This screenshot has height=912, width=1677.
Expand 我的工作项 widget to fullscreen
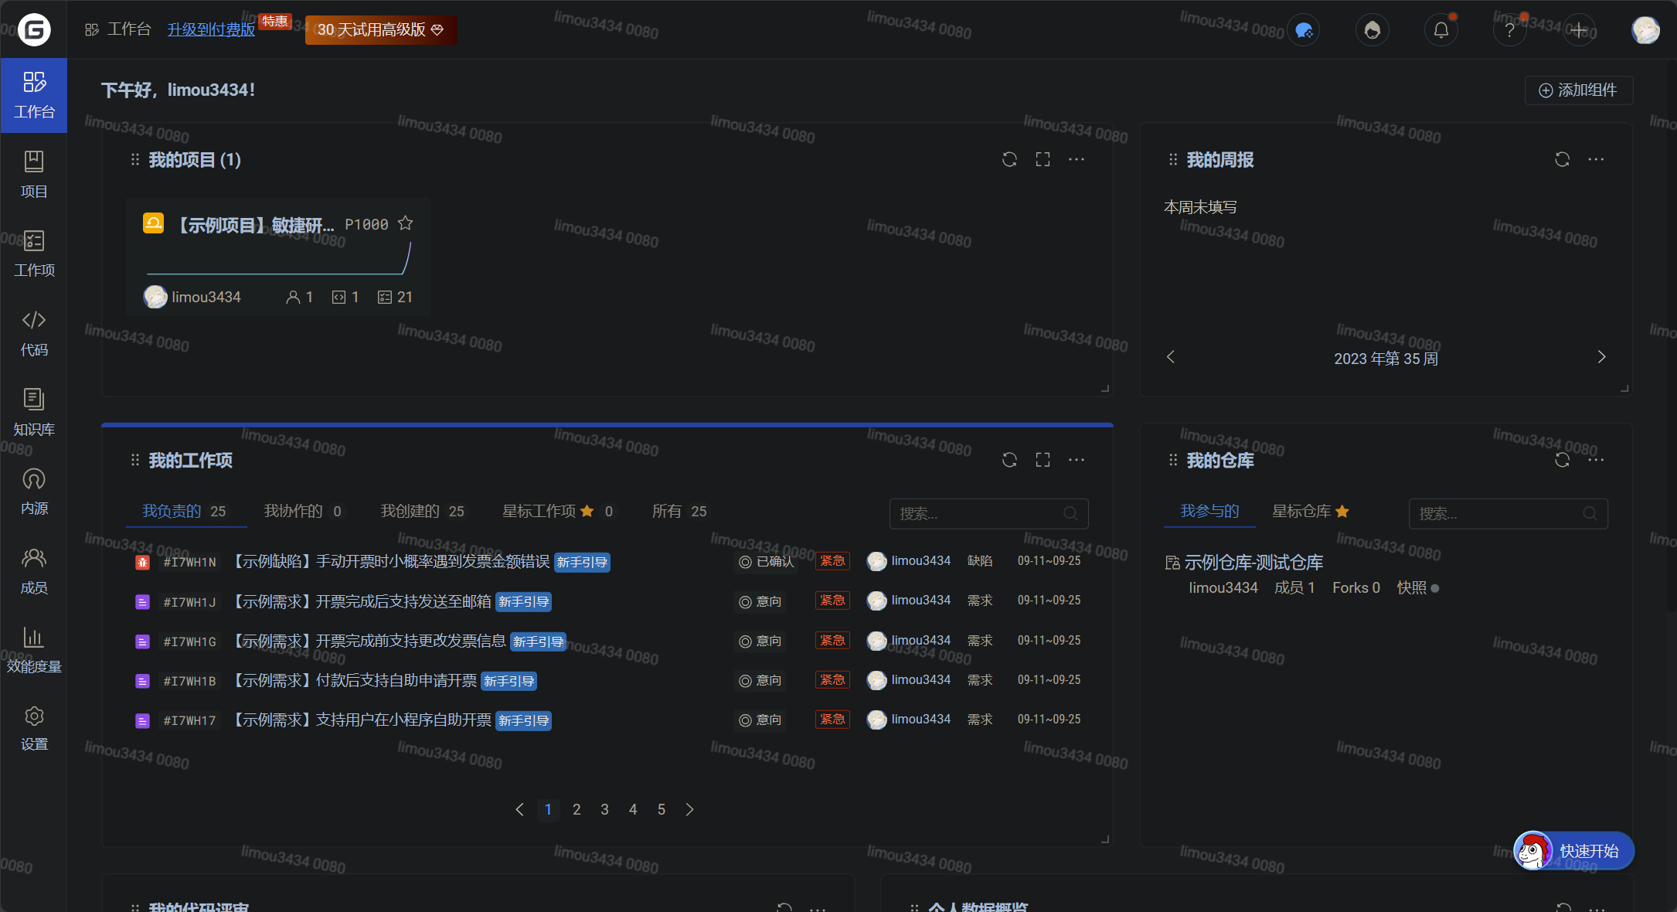[1043, 459]
